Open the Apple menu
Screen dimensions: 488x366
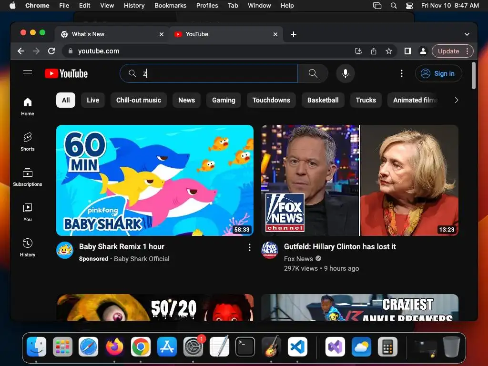(x=12, y=6)
